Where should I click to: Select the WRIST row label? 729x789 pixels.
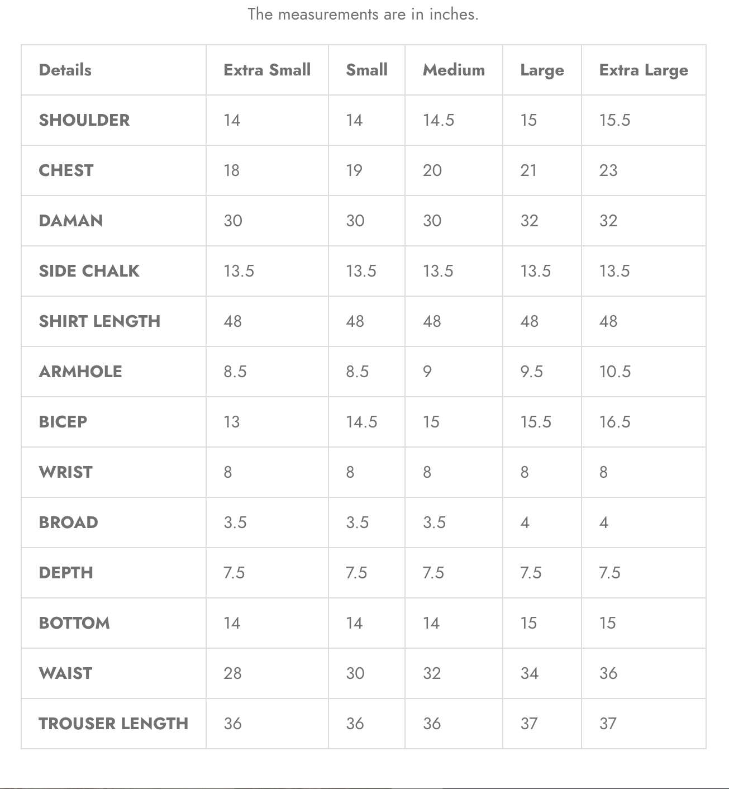65,472
